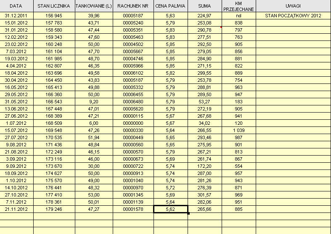Select the CENA PALIWA header cell
Viewport: 331px width, 234px height.
(170, 6)
